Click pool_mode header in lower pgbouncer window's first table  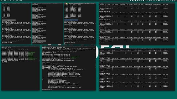(x=165, y=50)
